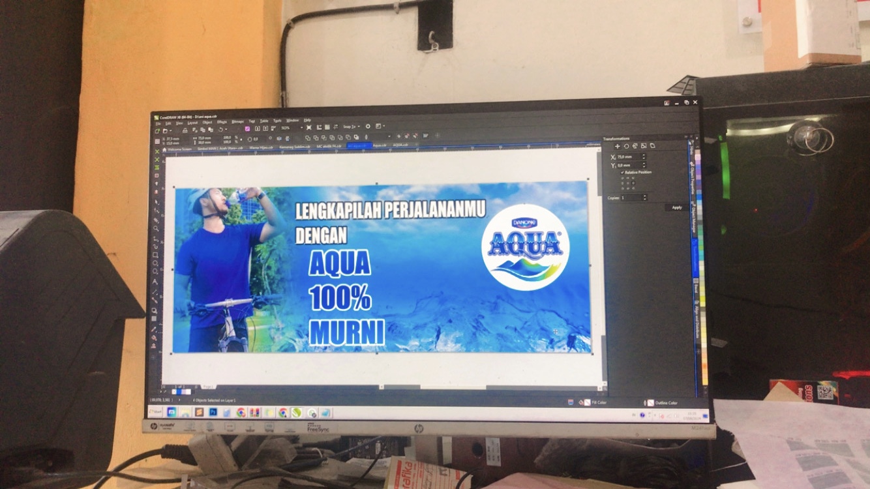Click the Y position field in Transformations

point(629,166)
